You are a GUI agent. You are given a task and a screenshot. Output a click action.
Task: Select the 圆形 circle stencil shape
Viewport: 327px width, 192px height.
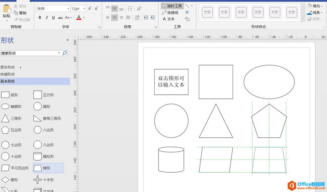point(42,106)
